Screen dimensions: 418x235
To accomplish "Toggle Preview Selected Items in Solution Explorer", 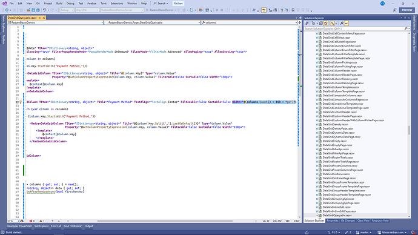I will [x=346, y=24].
